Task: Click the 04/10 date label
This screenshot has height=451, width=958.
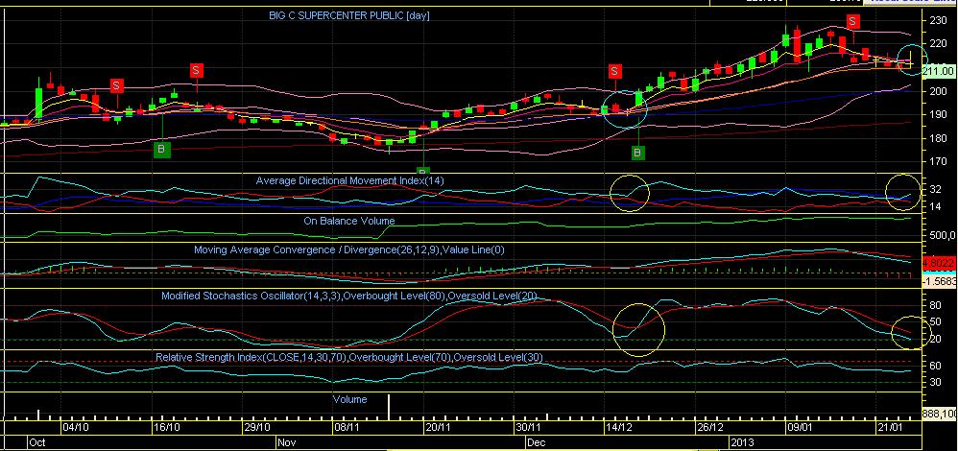Action: 77,427
